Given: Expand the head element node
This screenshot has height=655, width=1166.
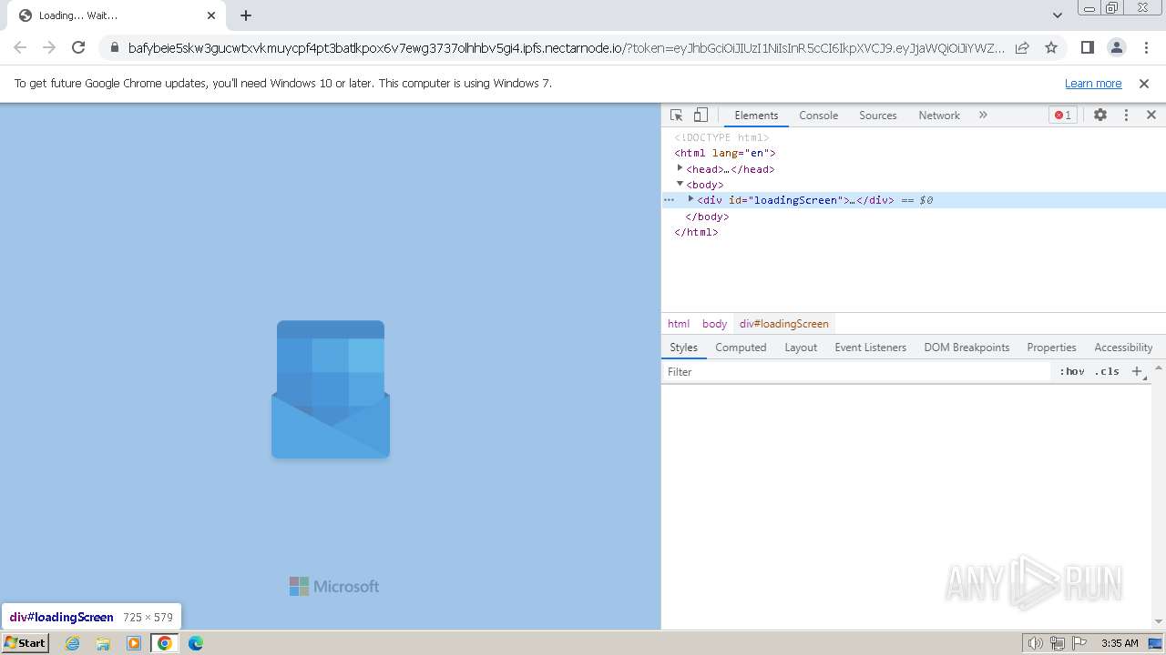Looking at the screenshot, I should click(680, 168).
